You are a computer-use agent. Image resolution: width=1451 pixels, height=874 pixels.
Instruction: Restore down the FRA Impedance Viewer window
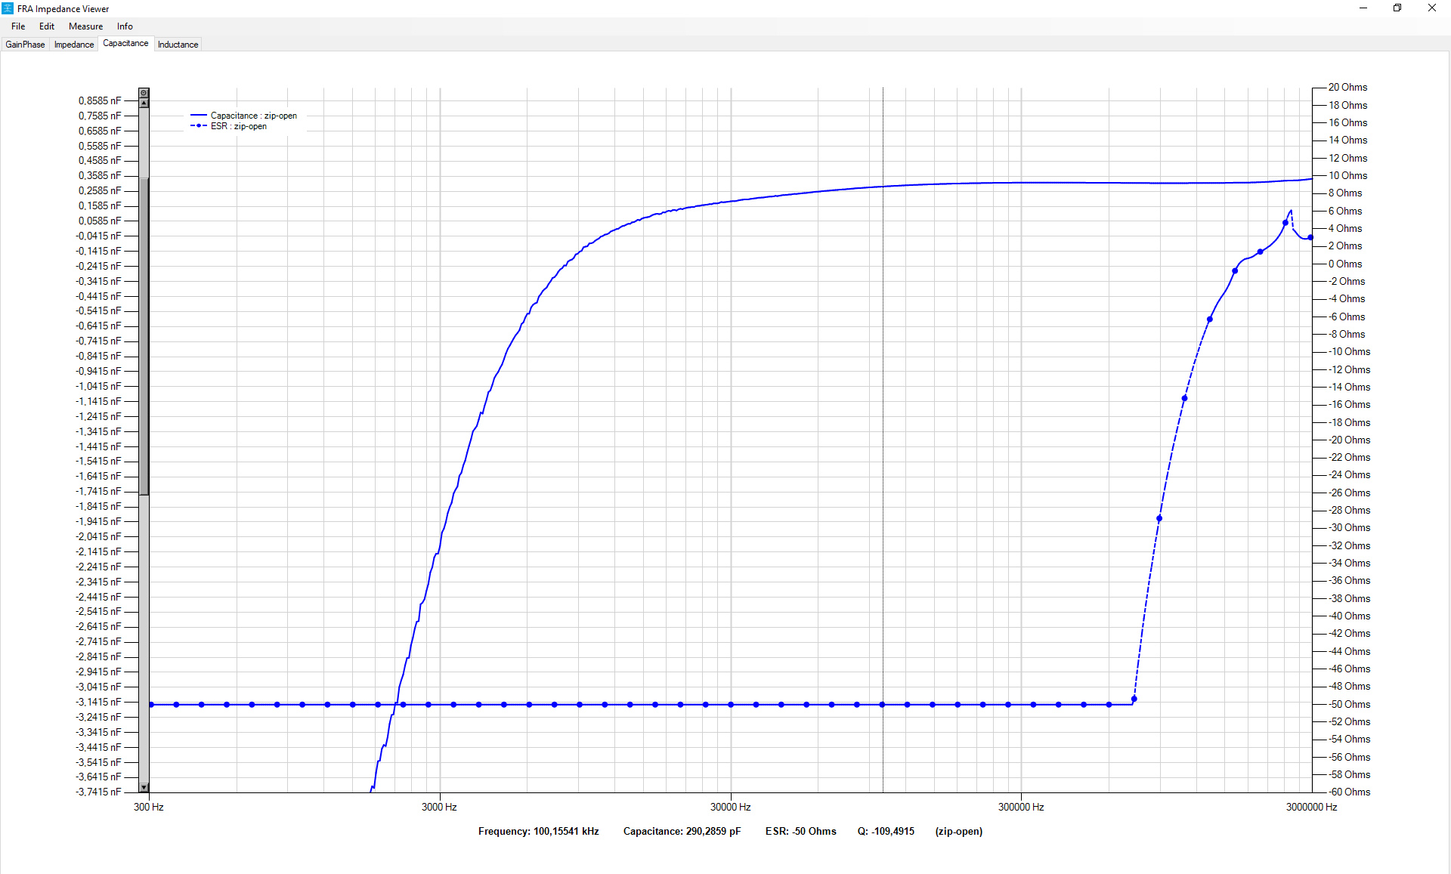point(1397,8)
